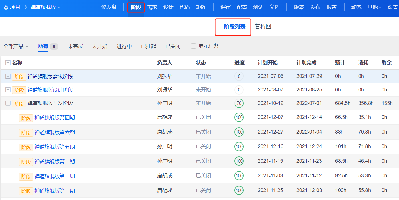Enable the 显示任务 checkbox
The image size is (399, 200).
193,46
